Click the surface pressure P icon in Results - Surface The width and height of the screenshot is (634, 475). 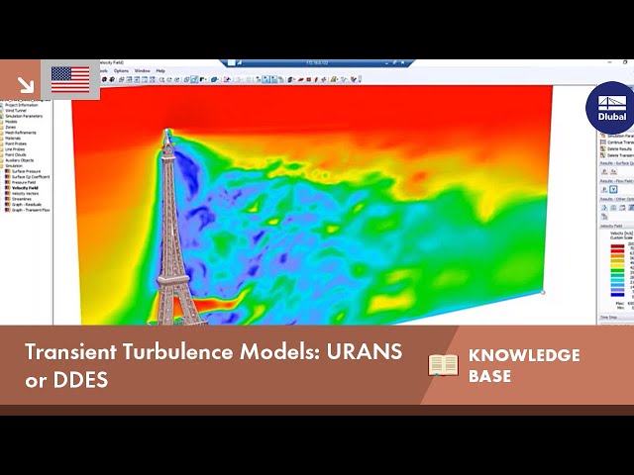604,171
